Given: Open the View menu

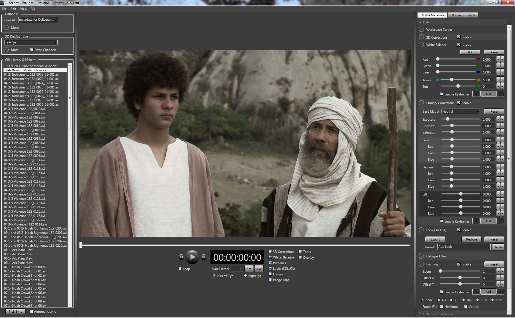Looking at the screenshot, I should [x=23, y=9].
